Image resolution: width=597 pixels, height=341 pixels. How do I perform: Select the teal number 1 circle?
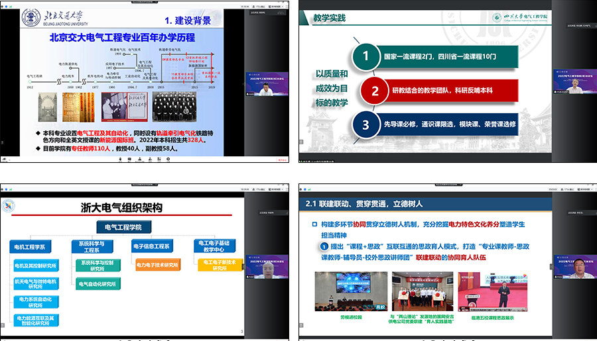coord(364,57)
